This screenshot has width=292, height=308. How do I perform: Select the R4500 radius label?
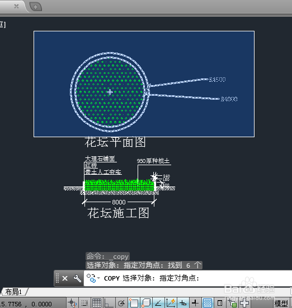pos(218,80)
